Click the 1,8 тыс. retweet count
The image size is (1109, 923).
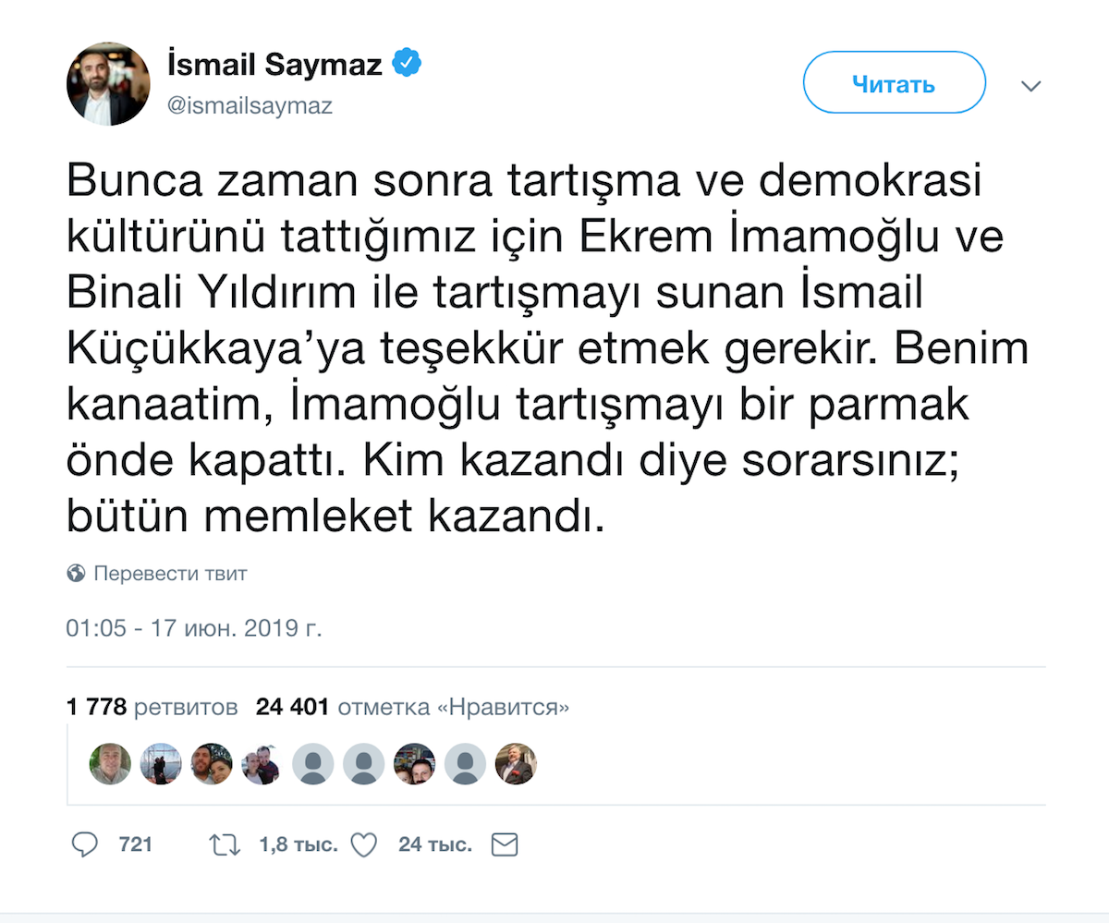click(x=299, y=844)
